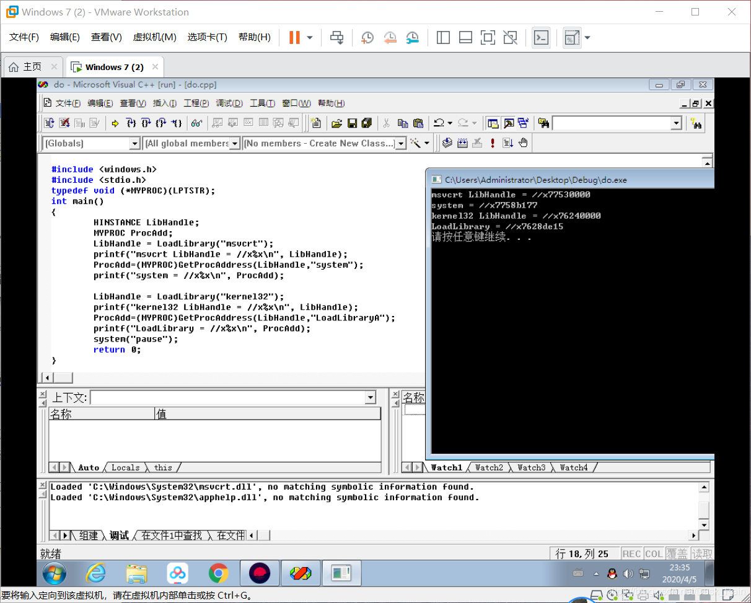751x603 pixels.
Task: Open the Find text combo box dropdown
Action: point(676,124)
